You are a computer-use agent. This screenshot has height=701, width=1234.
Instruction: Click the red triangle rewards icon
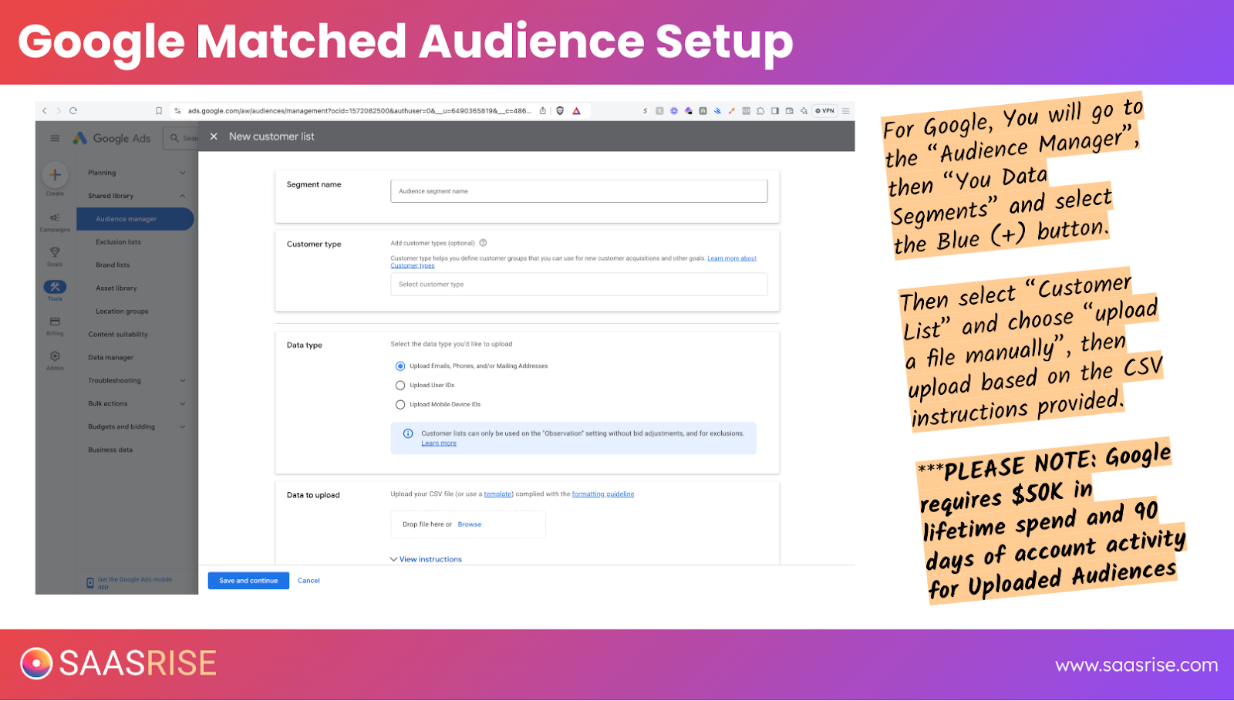[x=576, y=111]
